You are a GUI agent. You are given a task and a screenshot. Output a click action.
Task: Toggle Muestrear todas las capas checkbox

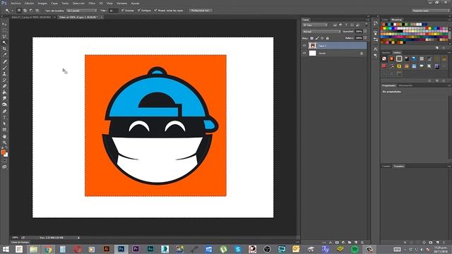pyautogui.click(x=155, y=10)
